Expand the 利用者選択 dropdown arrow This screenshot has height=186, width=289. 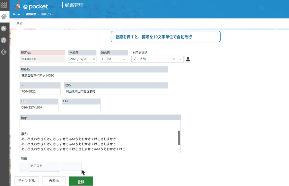click(x=180, y=59)
